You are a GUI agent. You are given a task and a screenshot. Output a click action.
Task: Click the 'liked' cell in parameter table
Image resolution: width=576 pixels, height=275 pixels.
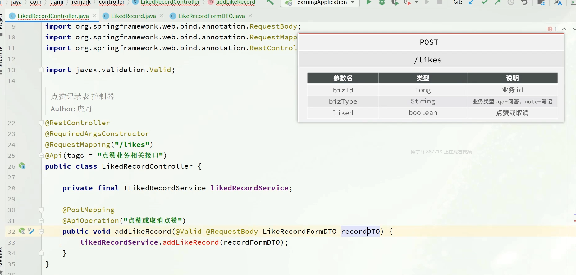[x=343, y=113]
